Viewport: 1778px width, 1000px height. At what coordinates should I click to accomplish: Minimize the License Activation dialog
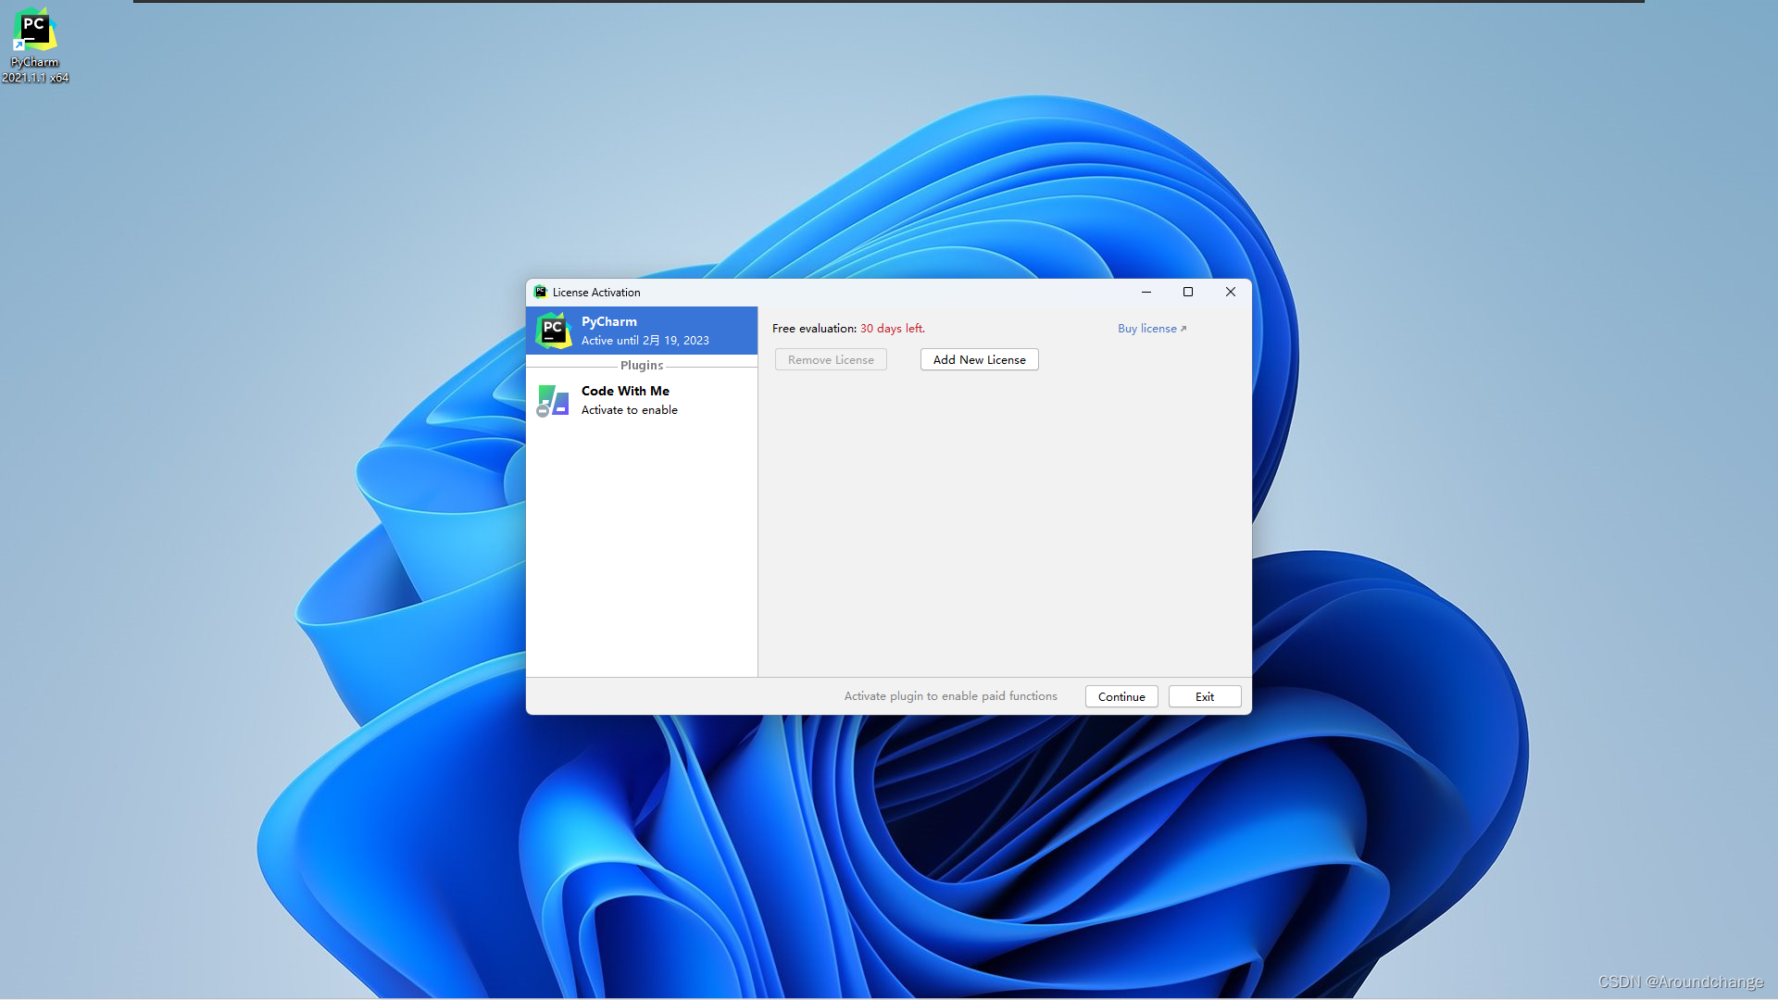1146,292
